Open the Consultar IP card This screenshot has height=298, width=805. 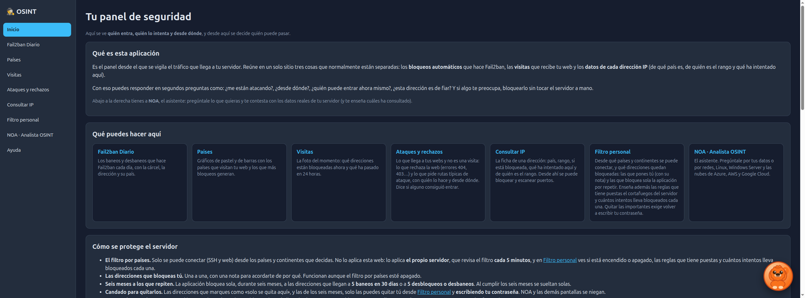coord(537,182)
